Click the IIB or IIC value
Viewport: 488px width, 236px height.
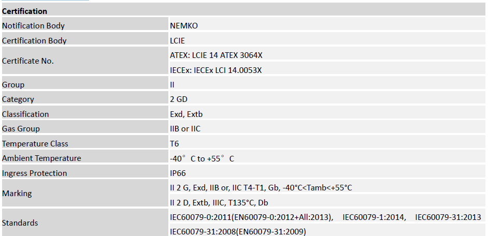[185, 129]
